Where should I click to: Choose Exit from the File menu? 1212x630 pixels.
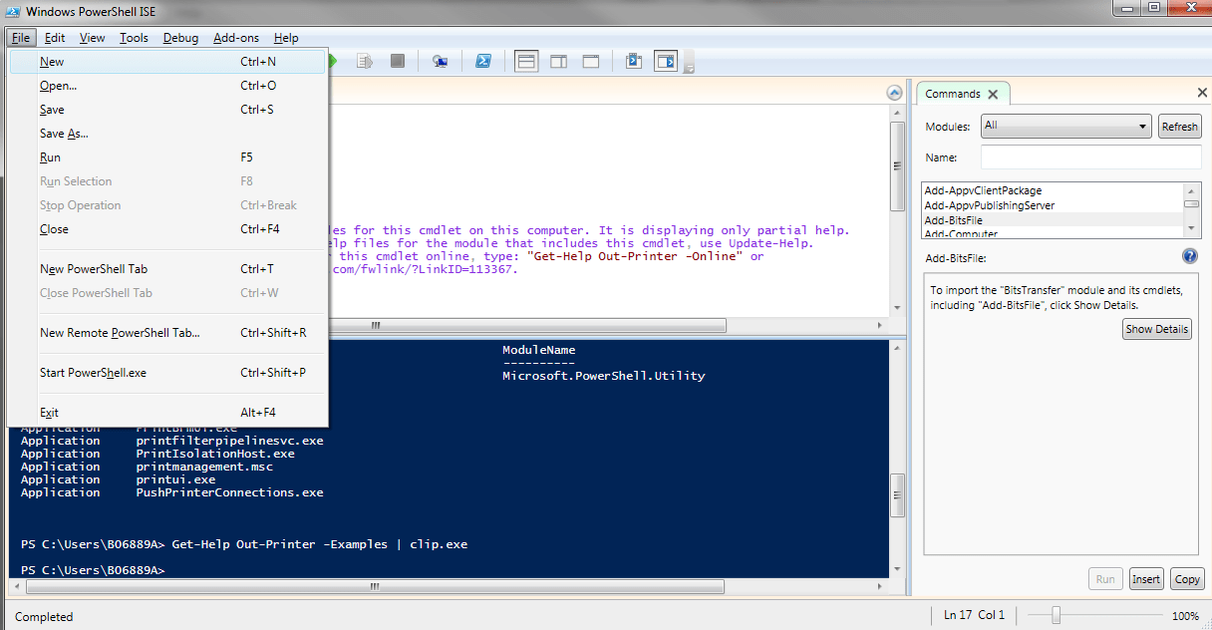167,413
